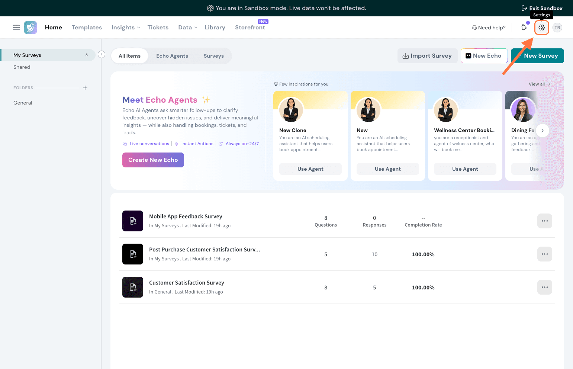Open more options for Customer Satisfaction Survey

point(544,287)
